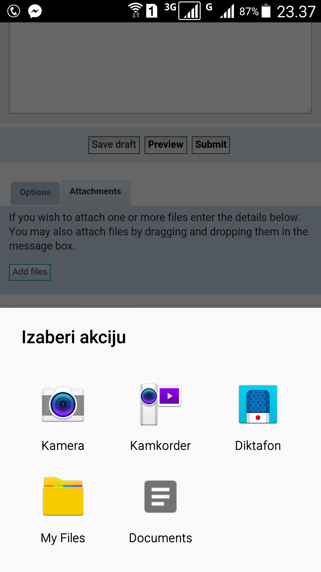Image resolution: width=321 pixels, height=572 pixels.
Task: Pick the Documents app icon
Action: click(x=160, y=496)
